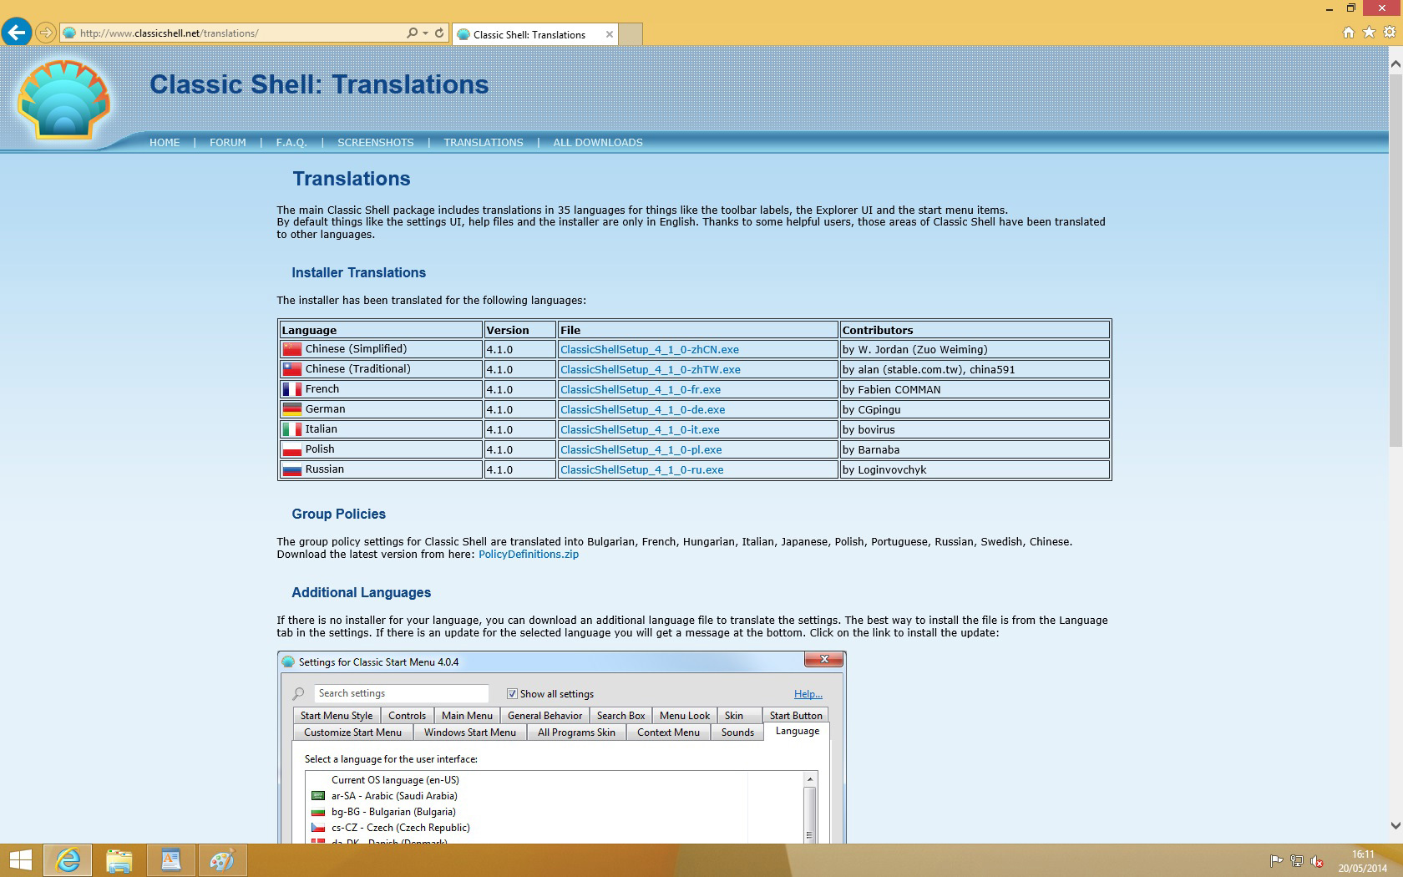Click the Start Menu Style tab
The width and height of the screenshot is (1403, 877).
337,716
